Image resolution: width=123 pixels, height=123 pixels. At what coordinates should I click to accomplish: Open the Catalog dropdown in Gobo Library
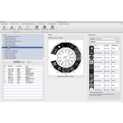106,39
